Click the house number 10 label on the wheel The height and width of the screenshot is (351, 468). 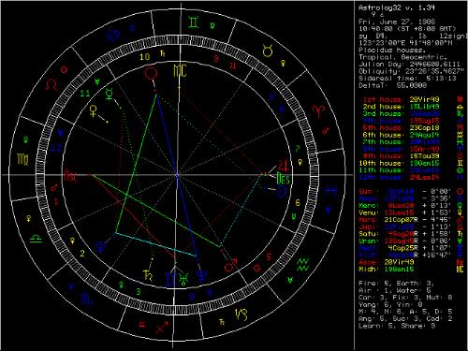(144, 57)
